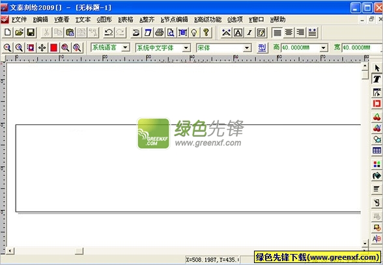Click the 型 button
383x265 pixels.
tap(262, 48)
